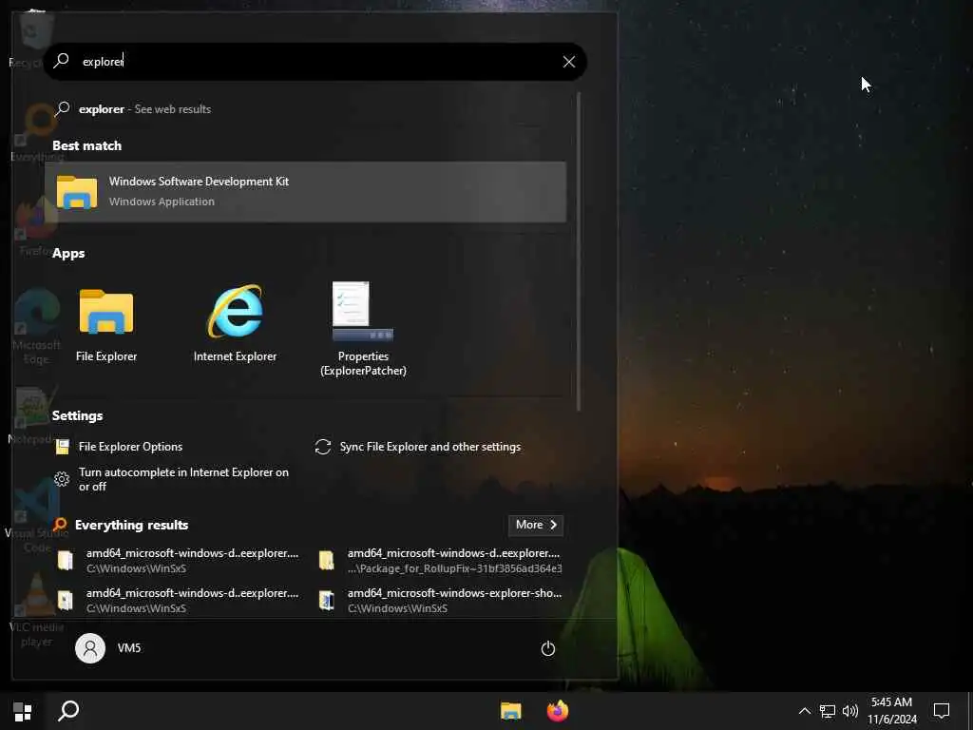This screenshot has width=973, height=730.
Task: Click the power button icon
Action: pos(547,648)
